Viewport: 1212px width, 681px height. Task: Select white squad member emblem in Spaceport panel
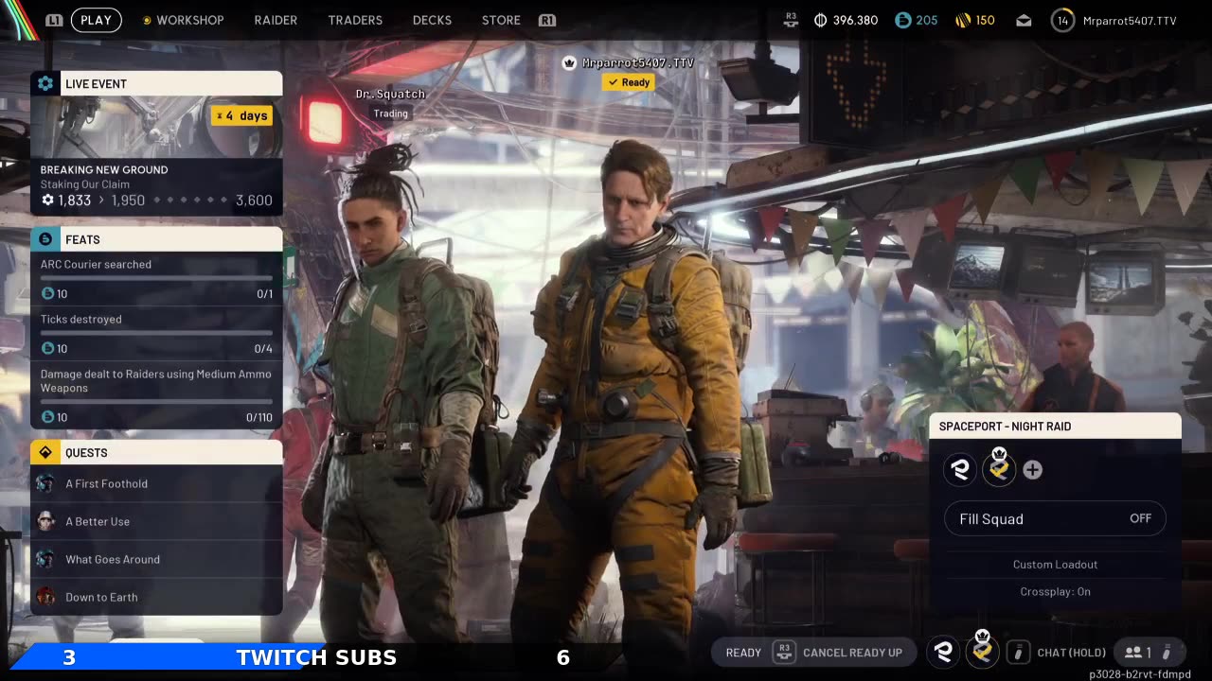pyautogui.click(x=960, y=470)
